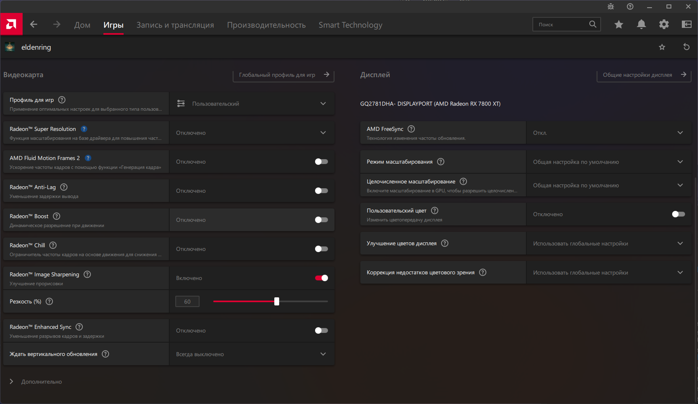The image size is (698, 404).
Task: Open Общие настройки дисплея
Action: [x=644, y=75]
